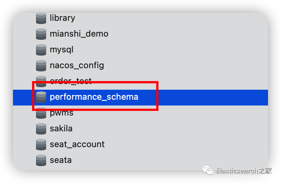Click the sakila database icon
Screen dimensions: 281x183
pyautogui.click(x=41, y=128)
